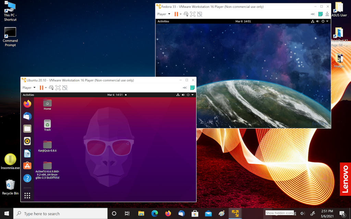
Task: Send Ctrl+Alt+Del to the Fedora VM
Action: 186,14
